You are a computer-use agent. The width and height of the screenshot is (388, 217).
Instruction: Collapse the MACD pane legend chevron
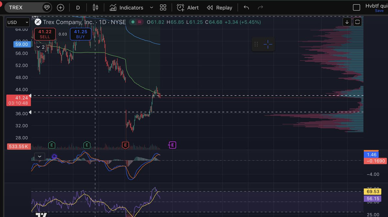pos(39,156)
